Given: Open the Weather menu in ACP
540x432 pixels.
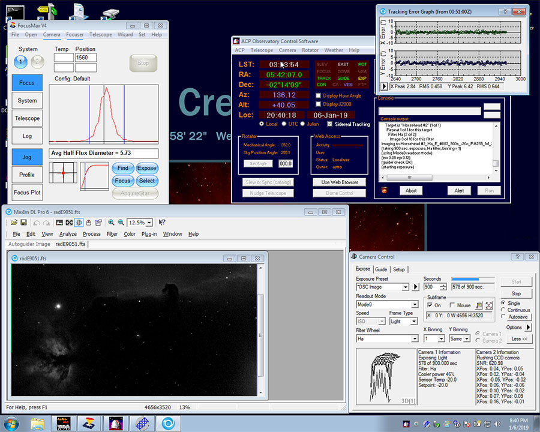Looking at the screenshot, I should (334, 50).
